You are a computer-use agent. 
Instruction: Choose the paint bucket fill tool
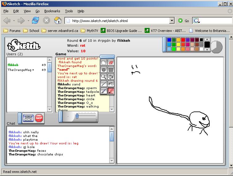111,77
